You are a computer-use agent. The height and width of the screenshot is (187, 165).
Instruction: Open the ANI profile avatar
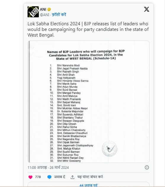(x=33, y=12)
